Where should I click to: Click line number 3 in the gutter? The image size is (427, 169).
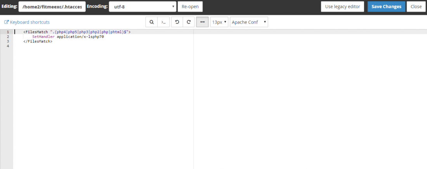pyautogui.click(x=8, y=41)
